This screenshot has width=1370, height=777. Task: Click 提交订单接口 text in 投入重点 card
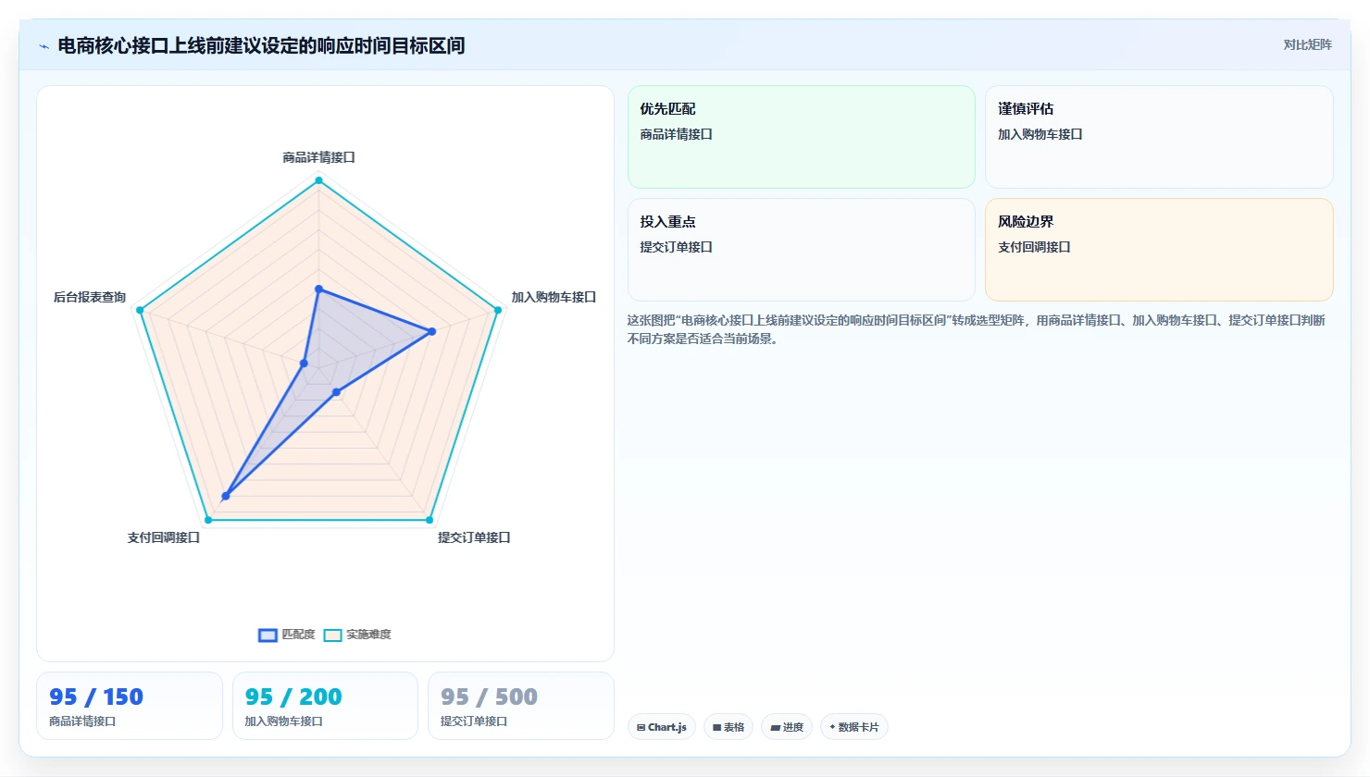click(676, 247)
